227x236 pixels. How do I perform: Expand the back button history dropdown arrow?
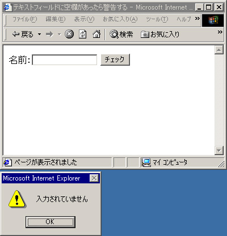(x=39, y=35)
